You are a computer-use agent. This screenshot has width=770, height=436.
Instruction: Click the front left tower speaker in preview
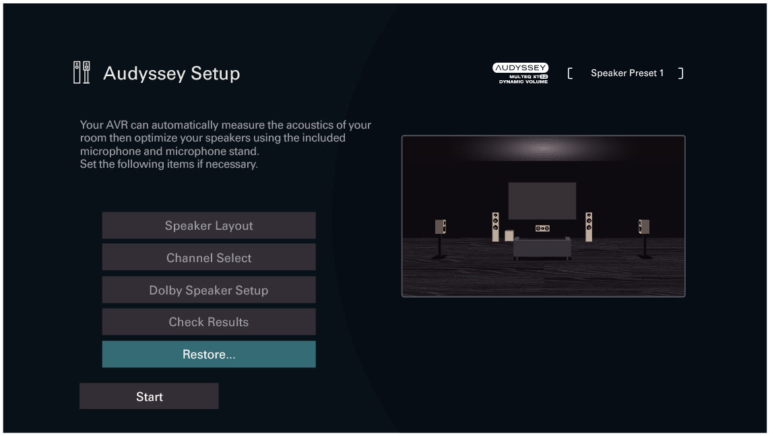tap(496, 227)
